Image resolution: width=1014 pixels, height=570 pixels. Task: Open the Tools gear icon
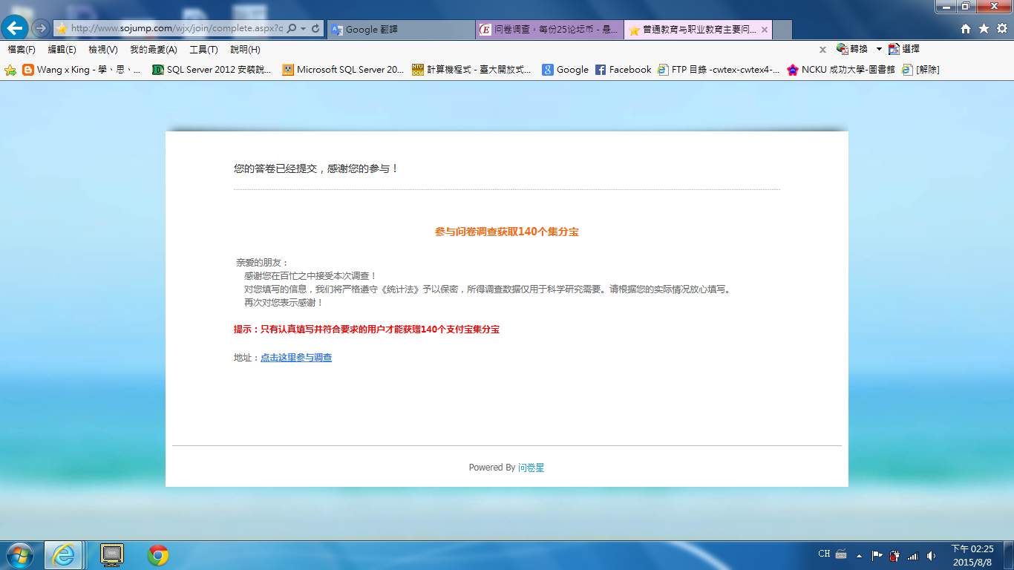pyautogui.click(x=1001, y=29)
